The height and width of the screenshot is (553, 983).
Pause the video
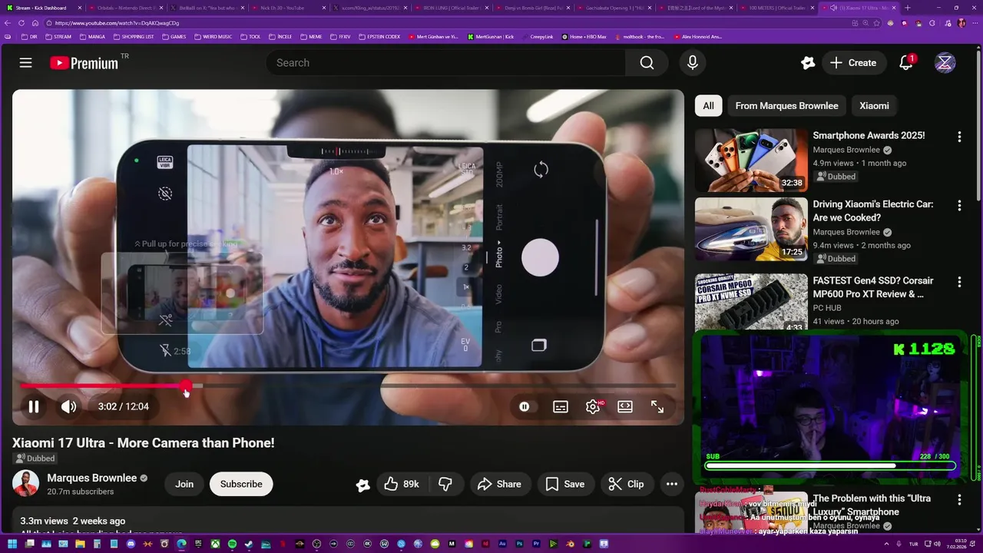click(34, 406)
